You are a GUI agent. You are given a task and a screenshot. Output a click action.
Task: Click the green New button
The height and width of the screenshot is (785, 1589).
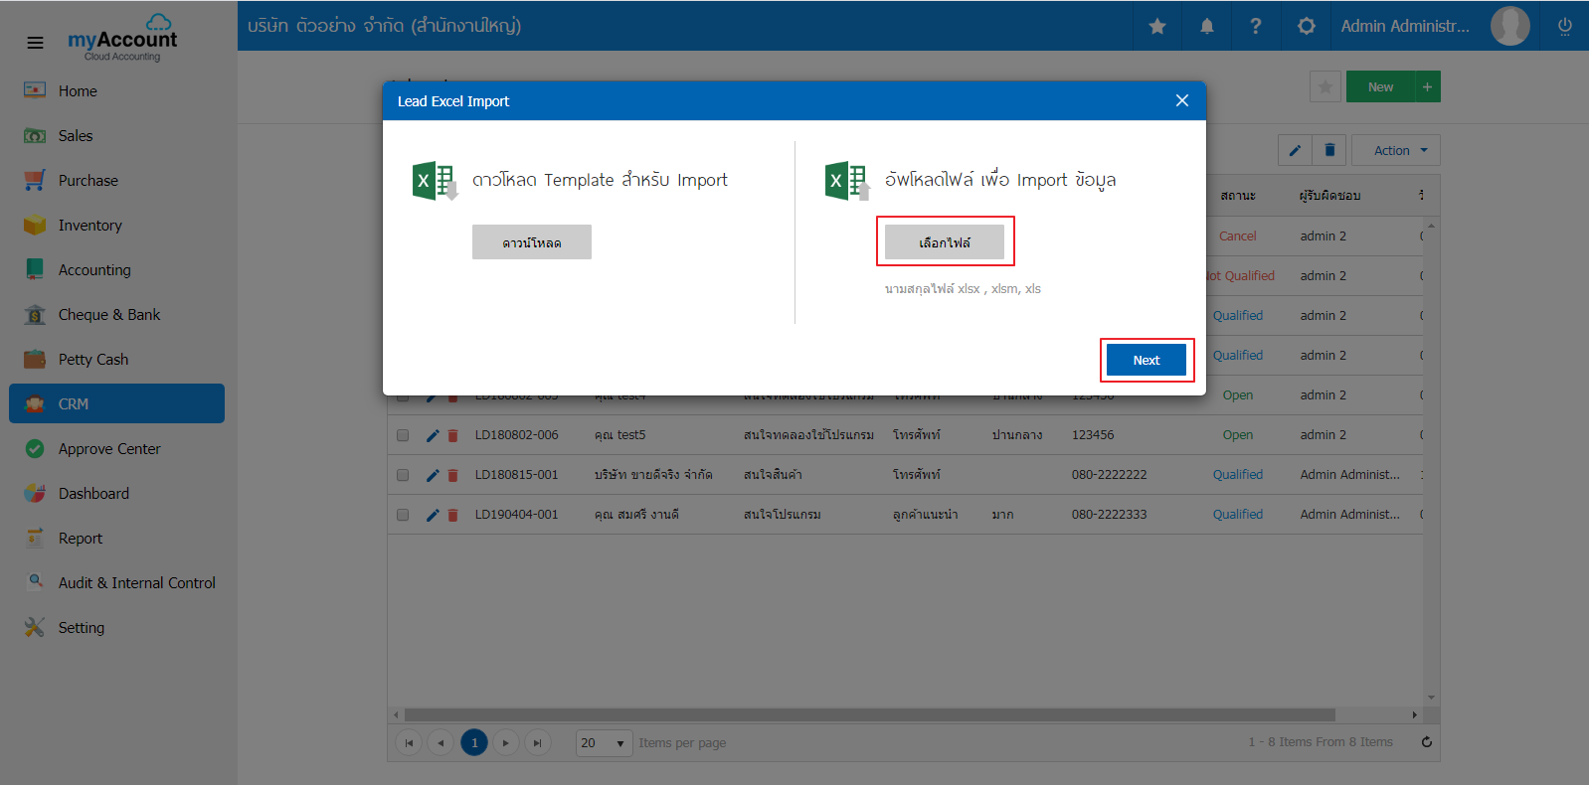(x=1380, y=86)
